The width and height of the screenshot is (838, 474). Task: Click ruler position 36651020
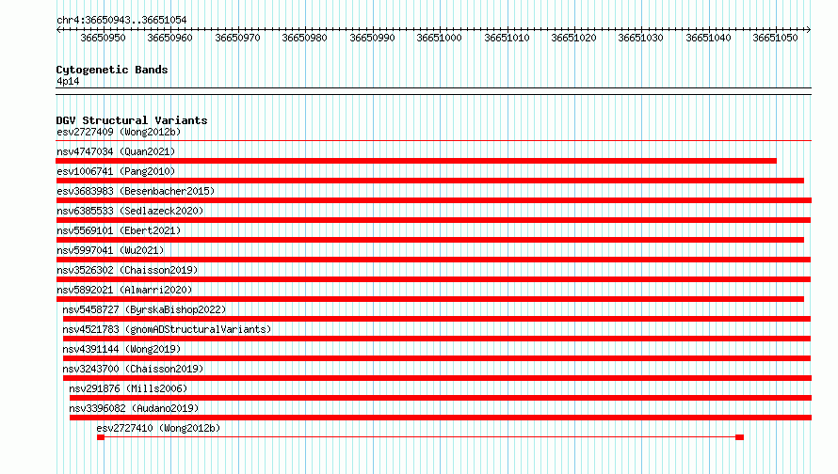tap(574, 38)
